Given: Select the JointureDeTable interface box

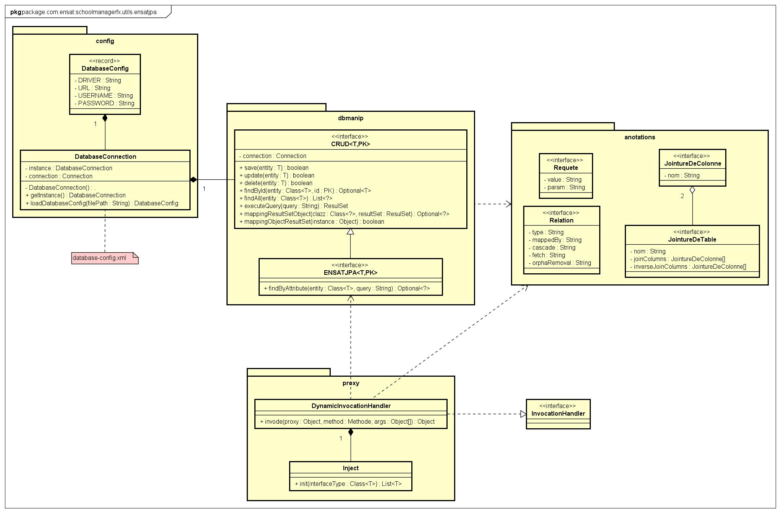Looking at the screenshot, I should 692,240.
